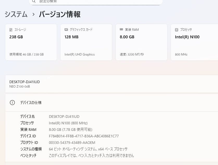This screenshot has height=165, width=218.
Task: Select バージョン情報 in the breadcrumb
Action: [x=59, y=15]
